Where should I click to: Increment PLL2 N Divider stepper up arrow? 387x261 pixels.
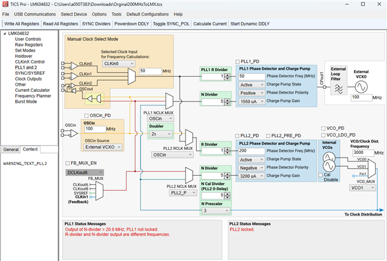click(227, 175)
